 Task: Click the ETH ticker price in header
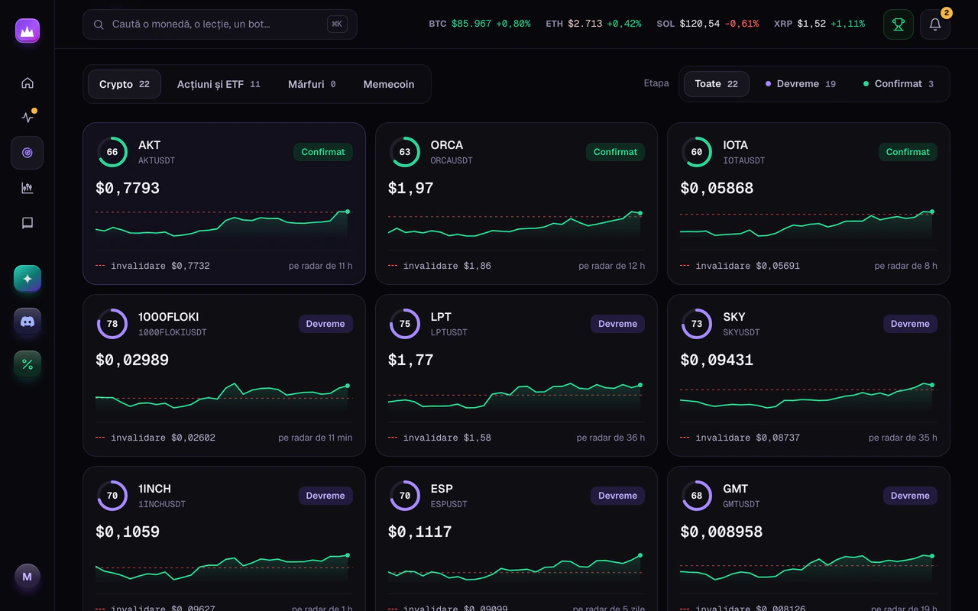click(594, 24)
